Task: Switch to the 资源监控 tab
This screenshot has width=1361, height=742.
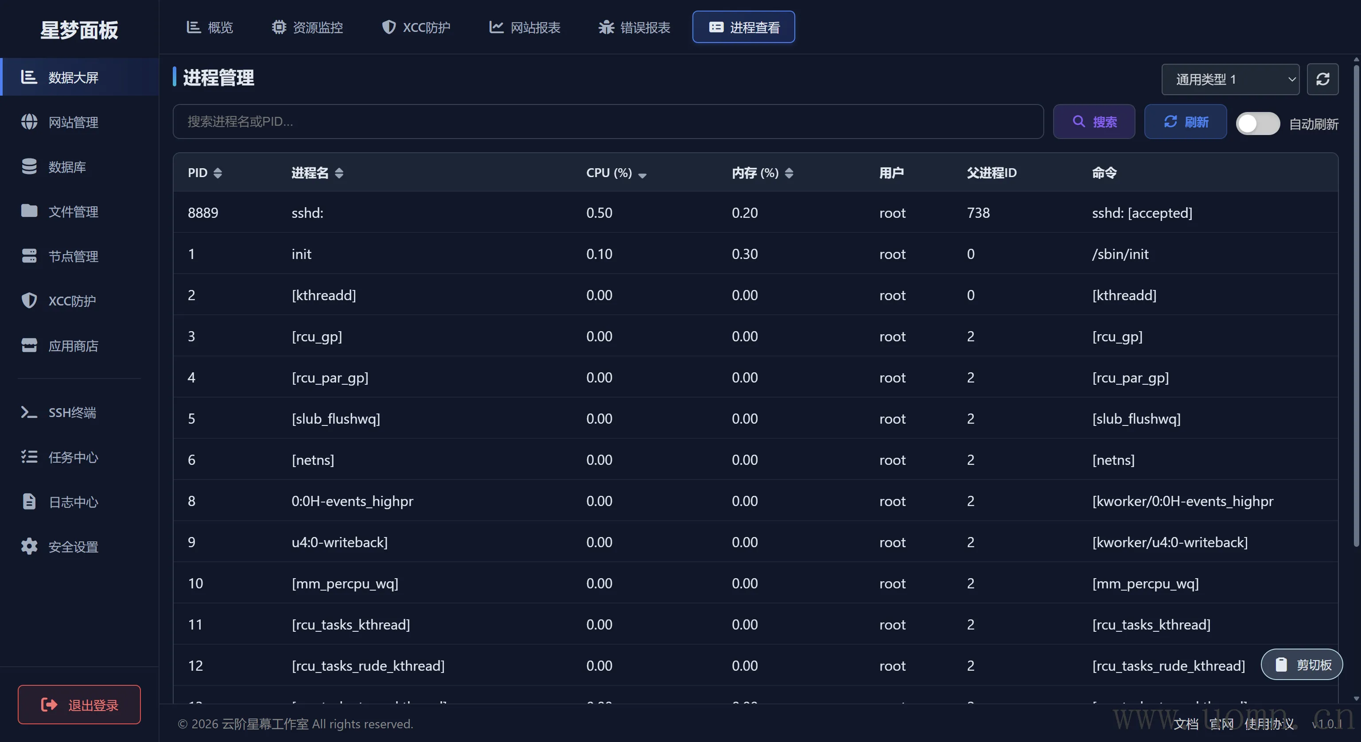Action: (x=307, y=27)
